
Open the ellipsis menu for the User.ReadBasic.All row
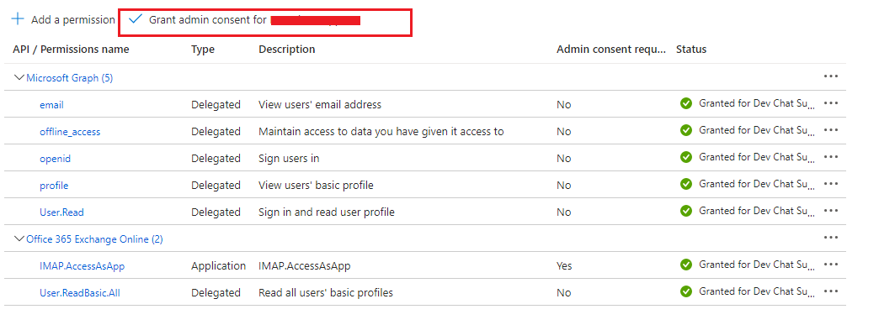831,291
